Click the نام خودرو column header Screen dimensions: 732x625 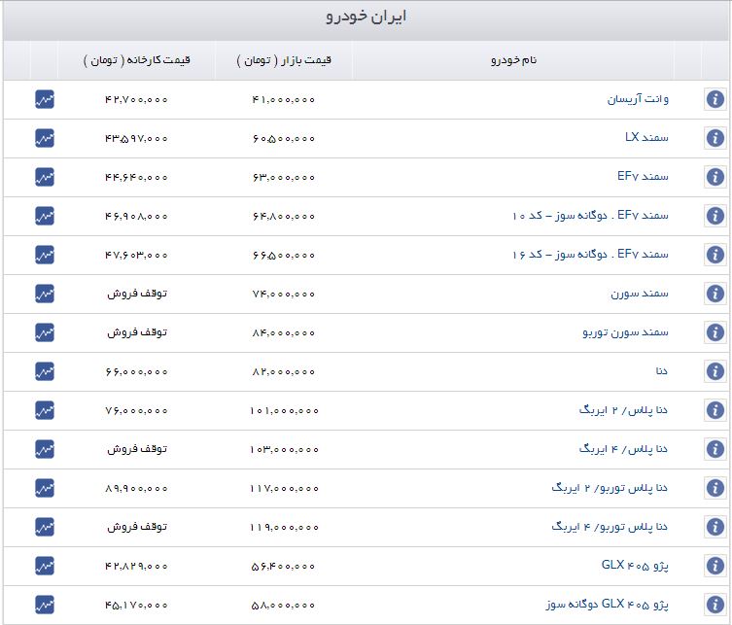coord(513,60)
